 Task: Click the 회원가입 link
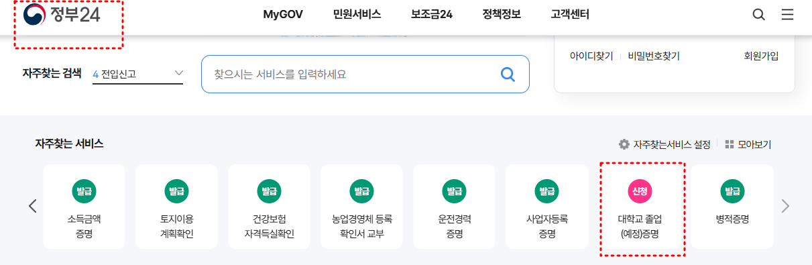point(762,56)
